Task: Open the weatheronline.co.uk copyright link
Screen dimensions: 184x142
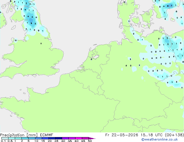Action: [x=160, y=139]
